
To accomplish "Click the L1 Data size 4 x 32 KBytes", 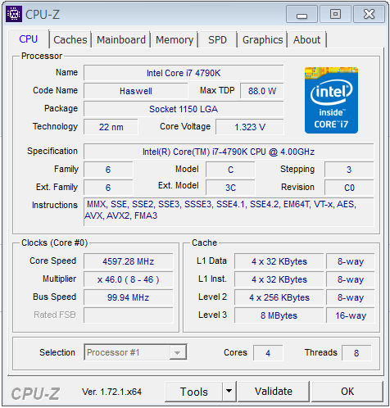I will tap(279, 261).
